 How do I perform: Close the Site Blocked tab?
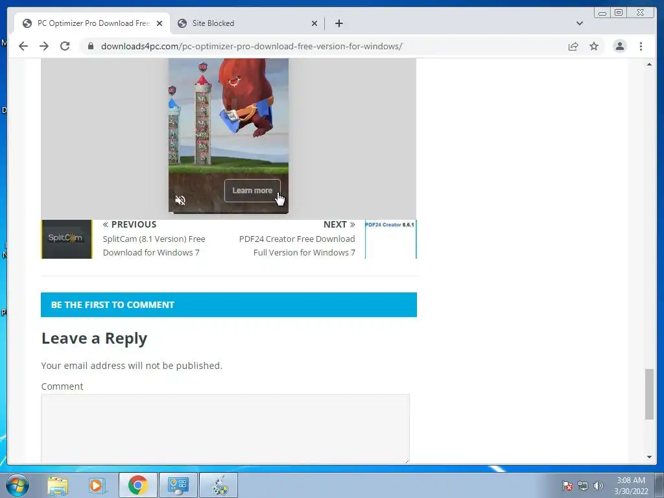314,23
